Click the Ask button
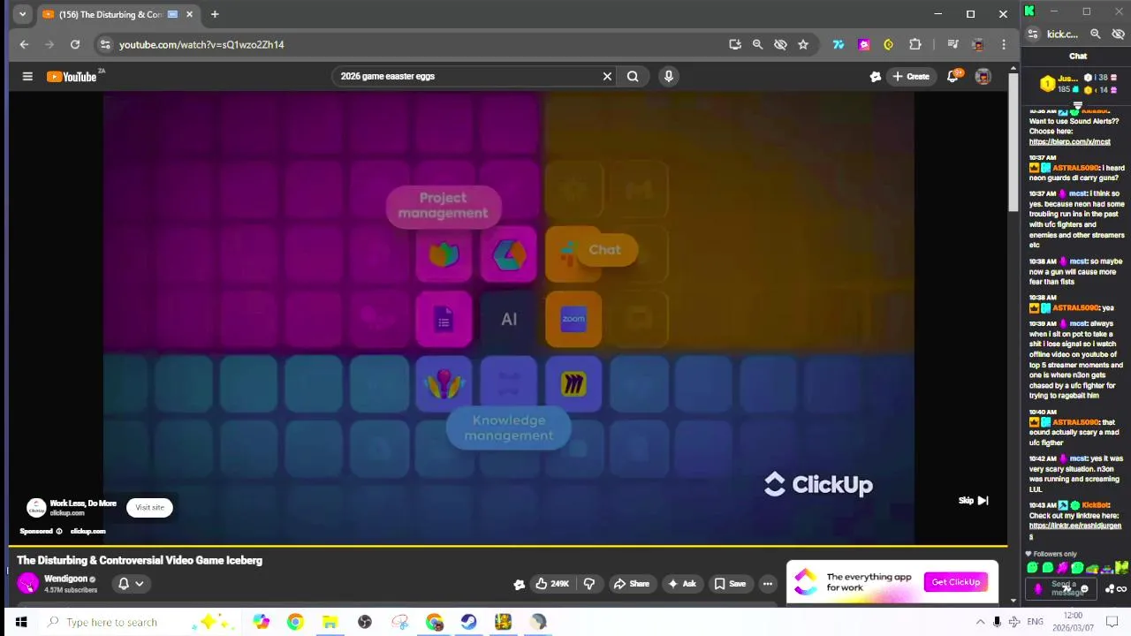The height and width of the screenshot is (636, 1131). (x=682, y=584)
